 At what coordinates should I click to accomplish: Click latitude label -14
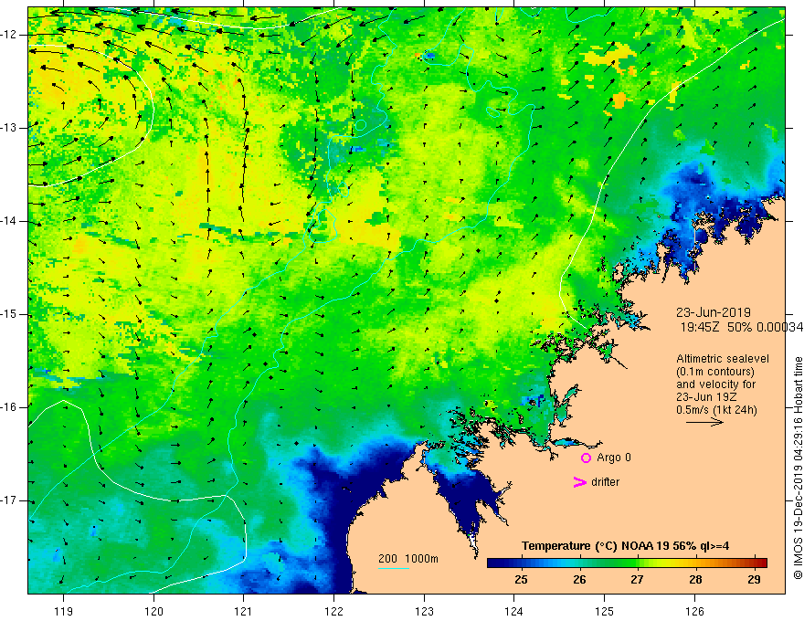pos(9,221)
